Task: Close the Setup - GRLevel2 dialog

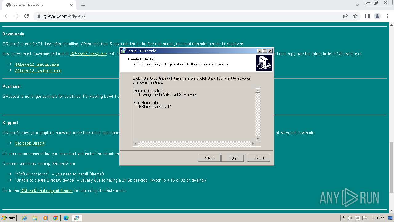Action: click(x=270, y=51)
